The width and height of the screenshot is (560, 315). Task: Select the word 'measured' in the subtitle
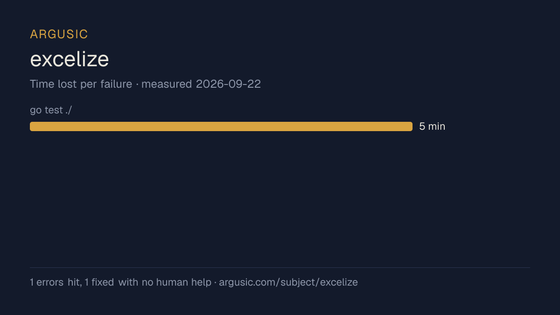167,84
